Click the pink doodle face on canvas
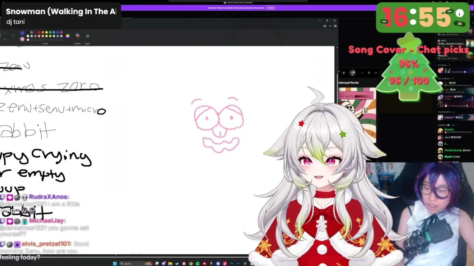474x266 pixels. (218, 125)
